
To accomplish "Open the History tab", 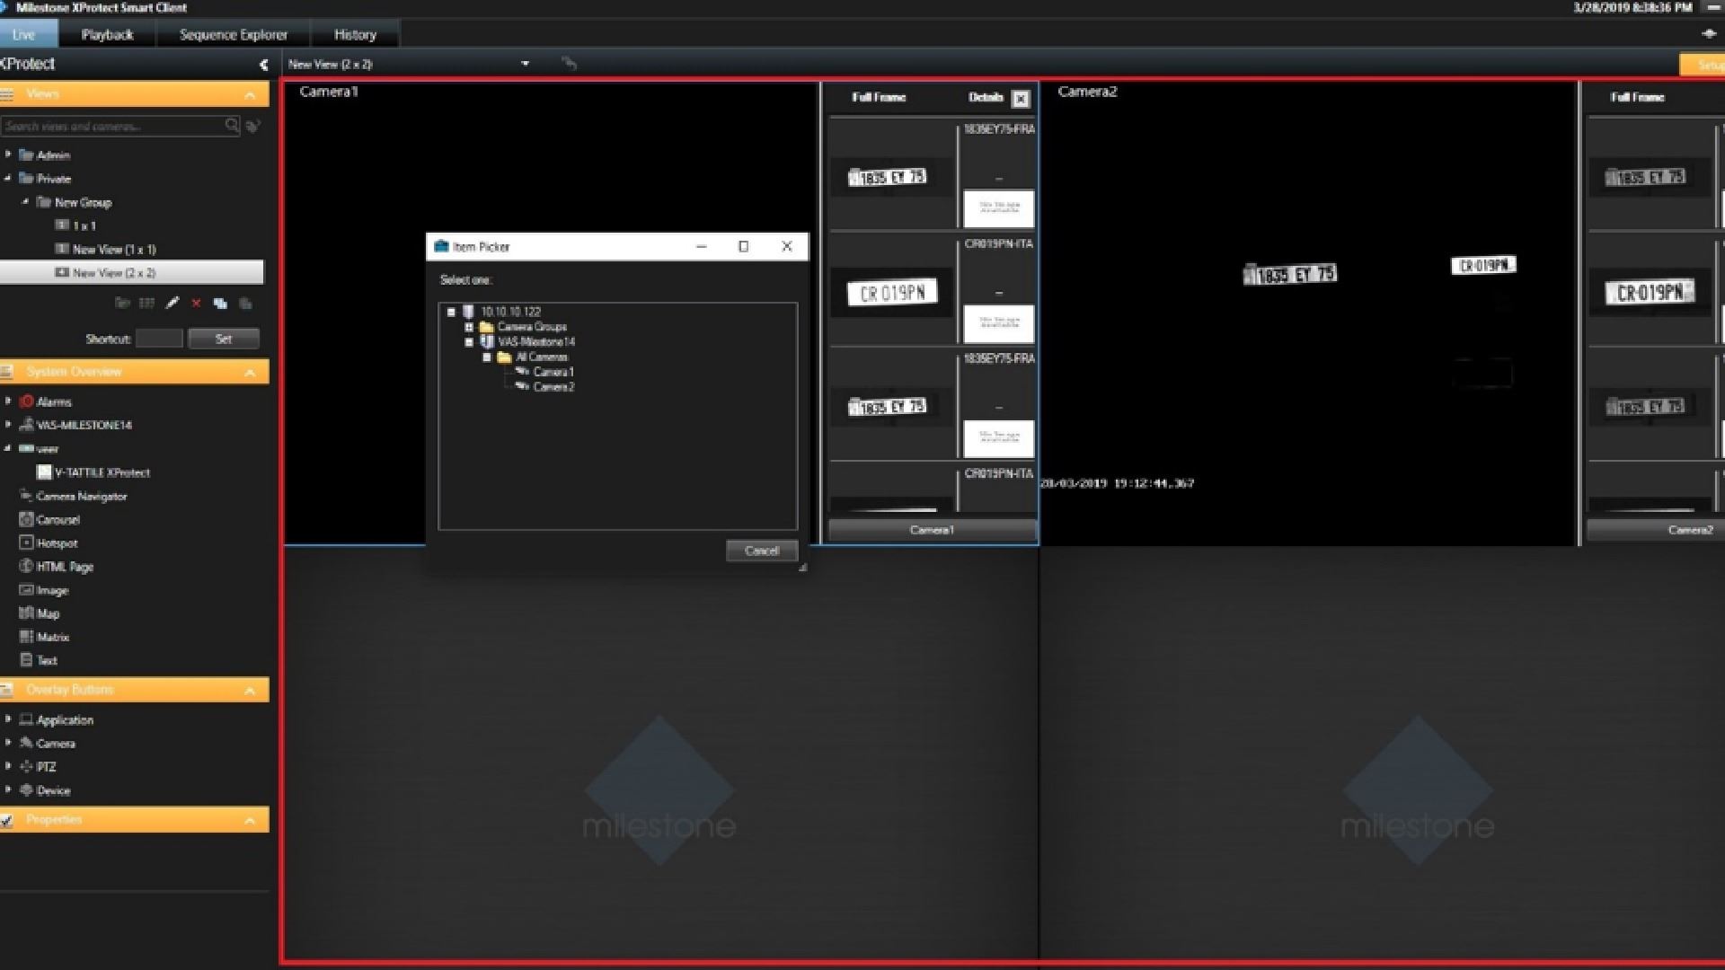I will click(355, 34).
